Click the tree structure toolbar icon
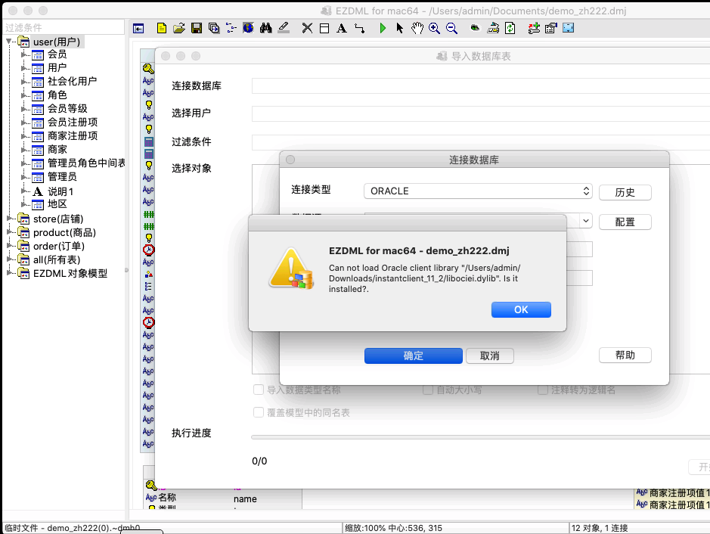This screenshot has height=534, width=710. click(x=231, y=28)
